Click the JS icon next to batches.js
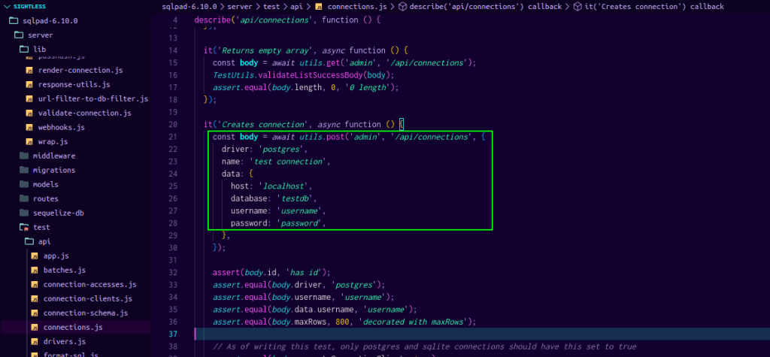The image size is (770, 357). click(x=35, y=270)
